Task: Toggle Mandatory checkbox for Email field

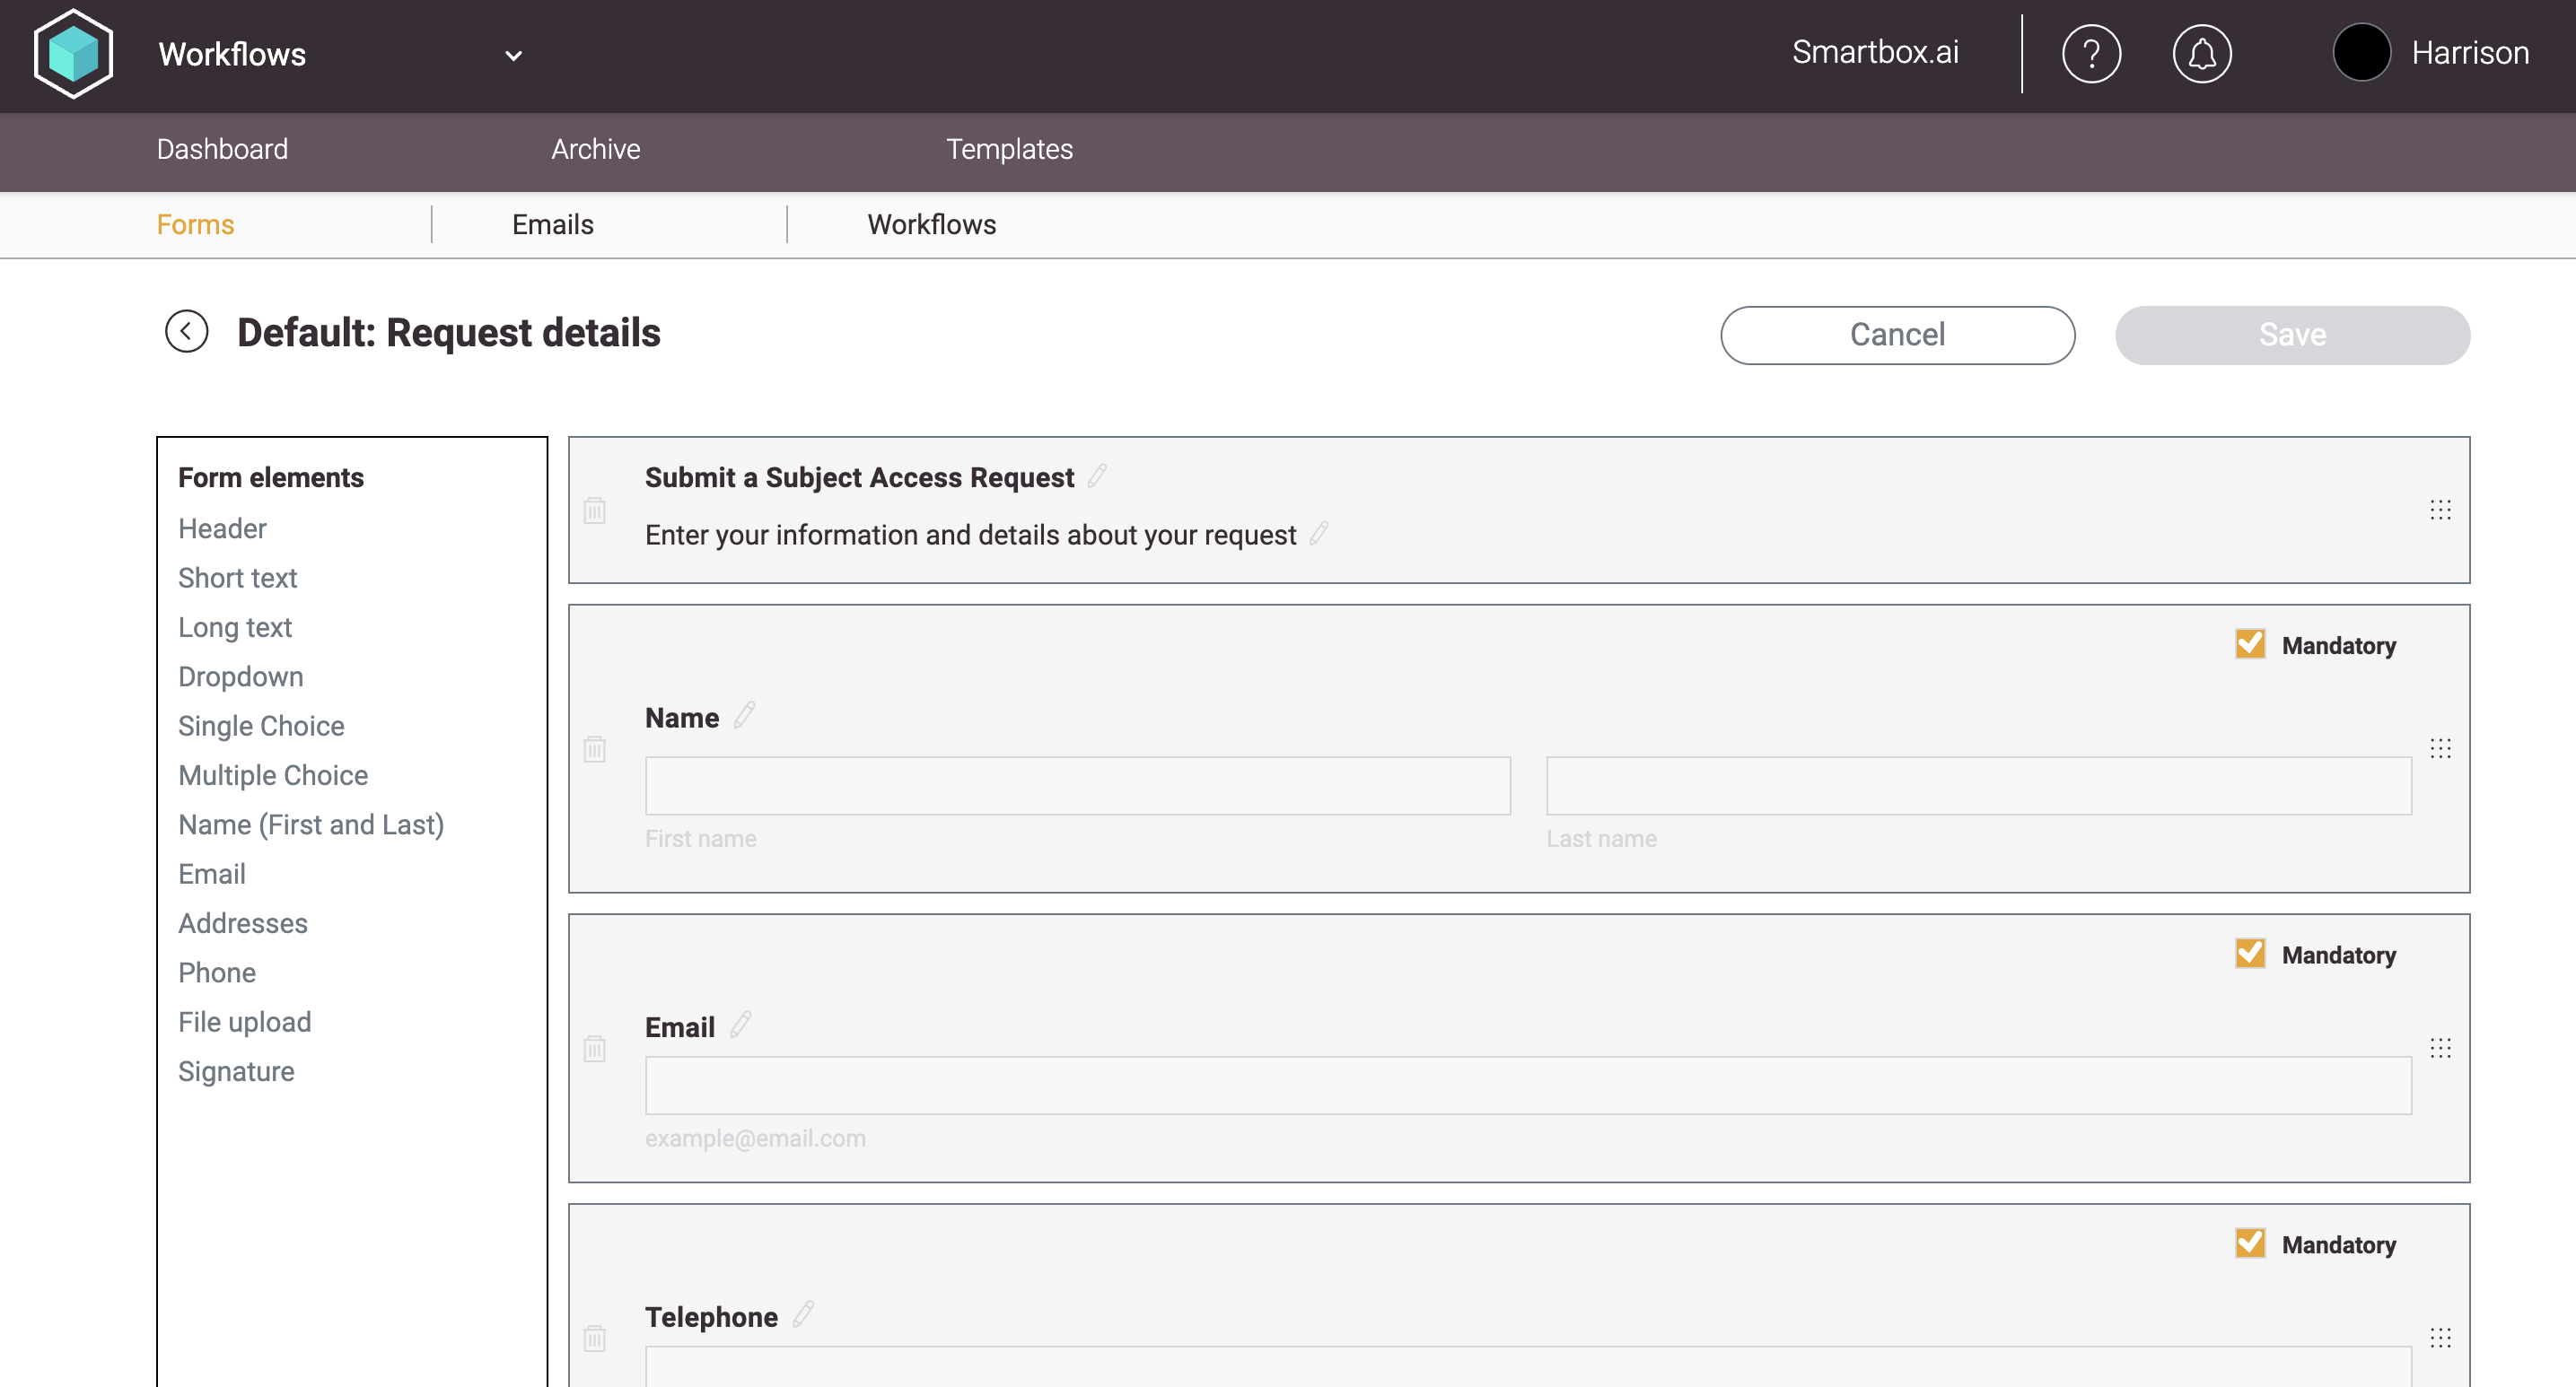Action: 2250,954
